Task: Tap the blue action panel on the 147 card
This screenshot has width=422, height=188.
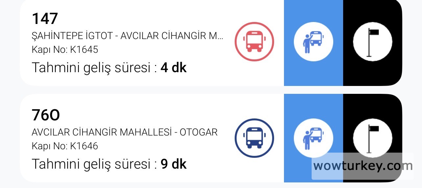Action: click(x=313, y=72)
